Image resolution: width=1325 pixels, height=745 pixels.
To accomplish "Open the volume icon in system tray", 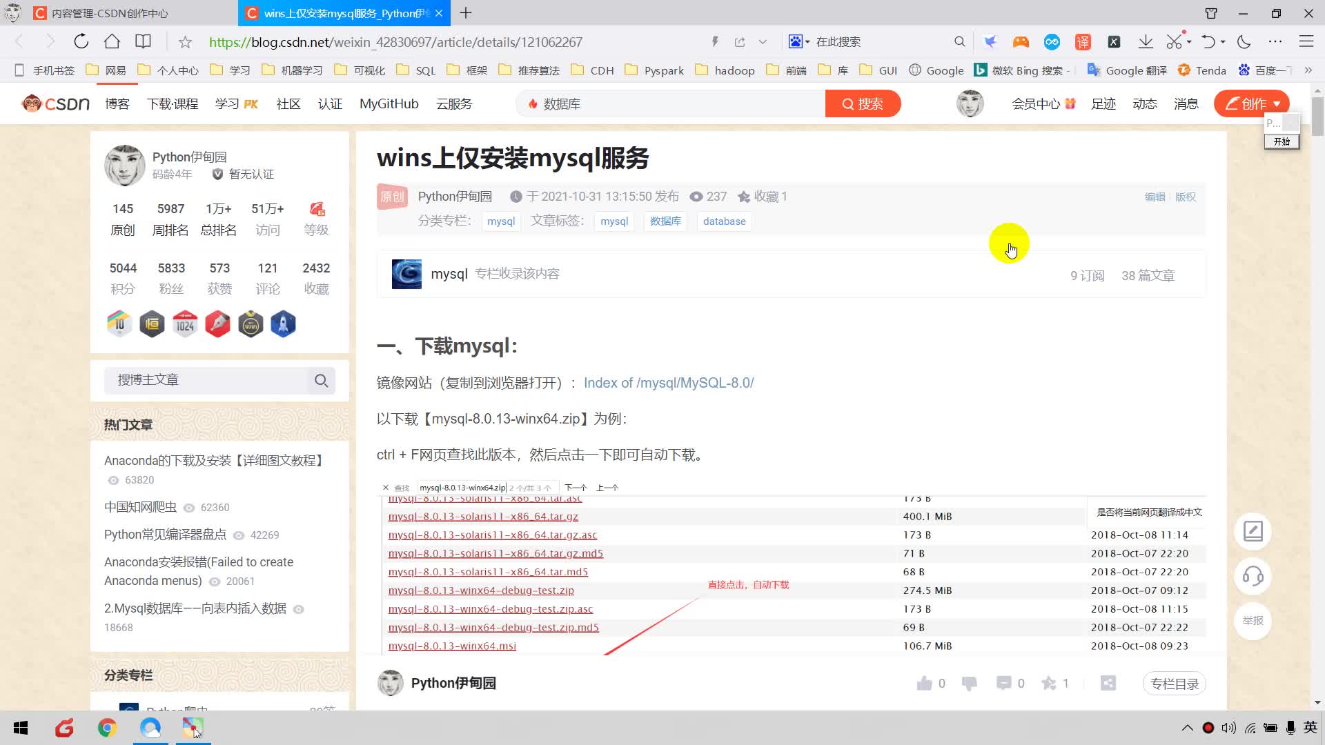I will point(1228,728).
